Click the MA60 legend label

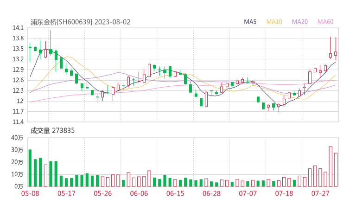tap(325, 22)
